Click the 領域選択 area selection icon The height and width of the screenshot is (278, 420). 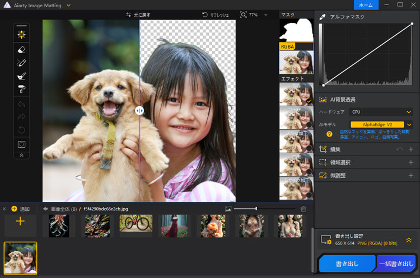pos(323,162)
